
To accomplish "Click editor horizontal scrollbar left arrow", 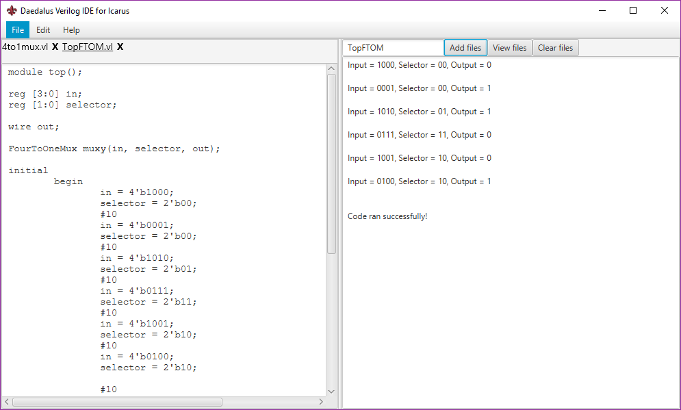I will [7, 402].
